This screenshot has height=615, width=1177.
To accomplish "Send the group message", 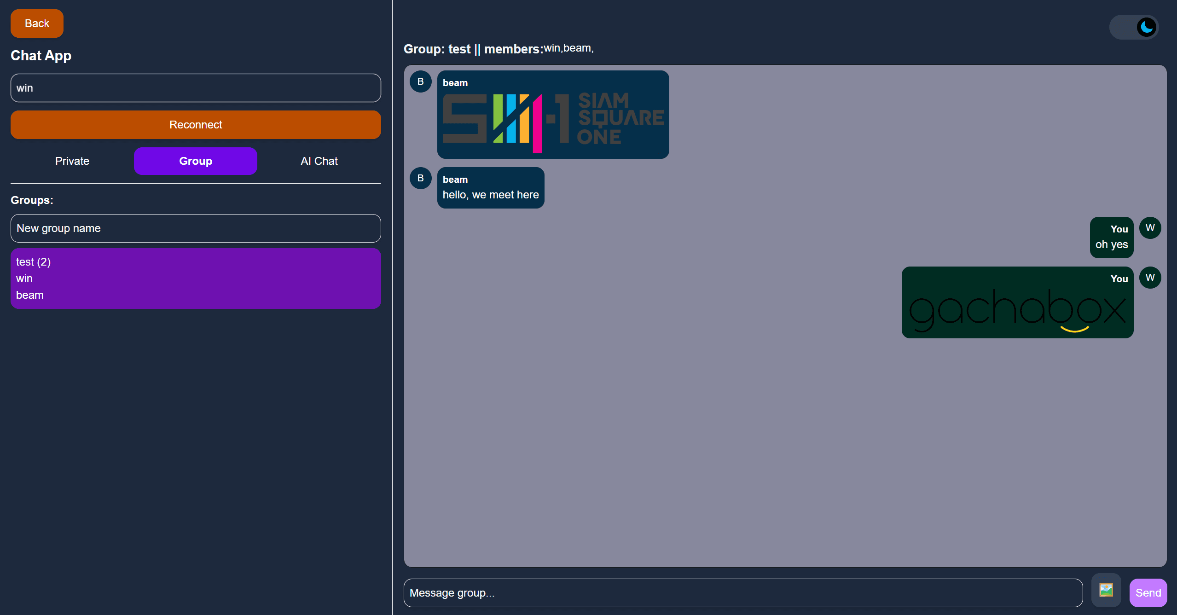I will [x=1148, y=593].
